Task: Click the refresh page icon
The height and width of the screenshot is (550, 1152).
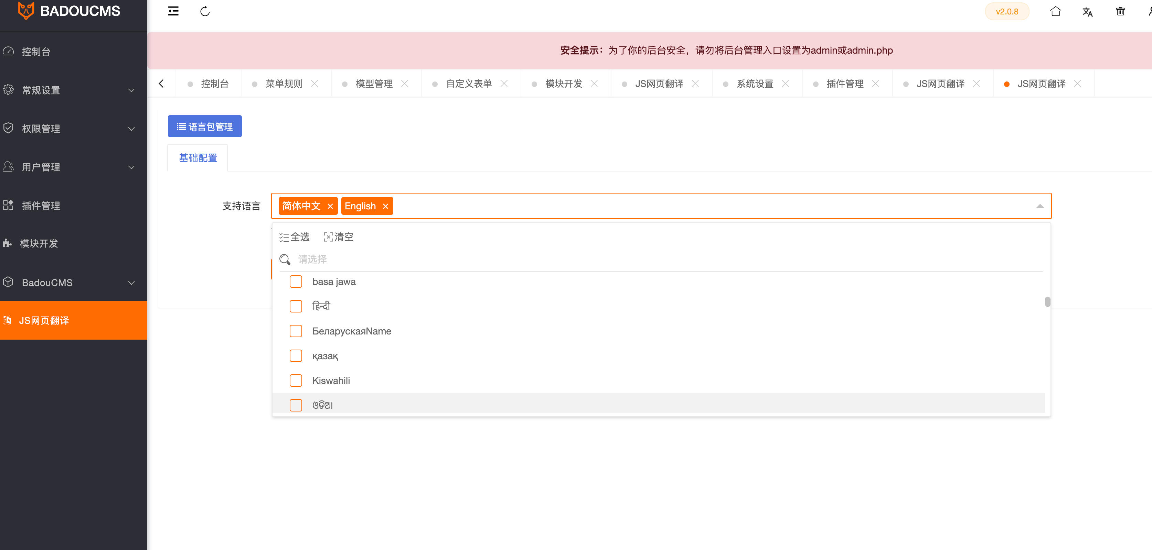Action: tap(205, 11)
